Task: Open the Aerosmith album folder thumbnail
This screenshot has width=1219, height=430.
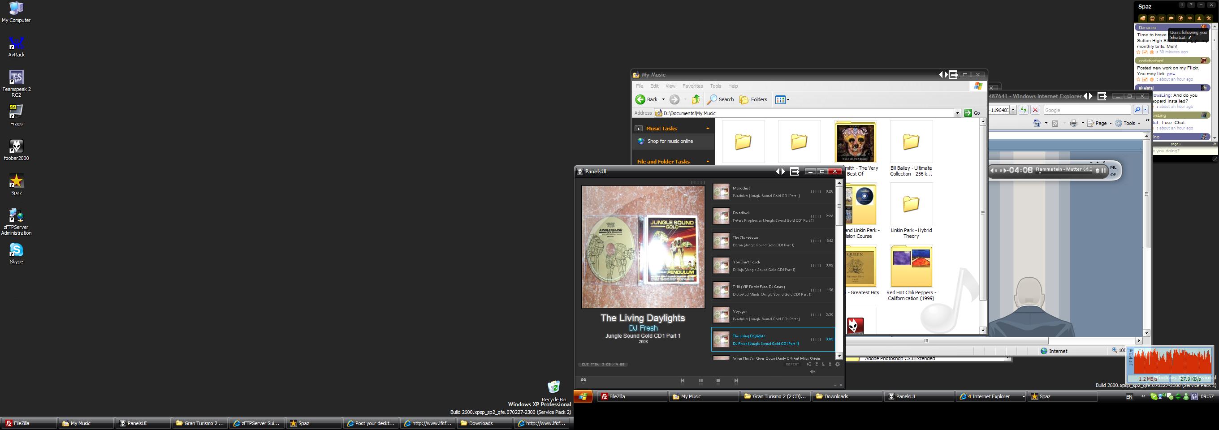Action: (x=856, y=142)
